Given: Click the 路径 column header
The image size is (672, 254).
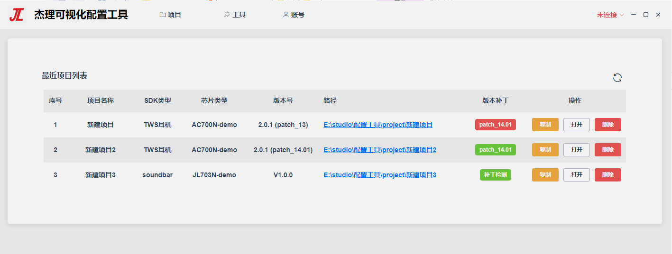Looking at the screenshot, I should tap(330, 100).
